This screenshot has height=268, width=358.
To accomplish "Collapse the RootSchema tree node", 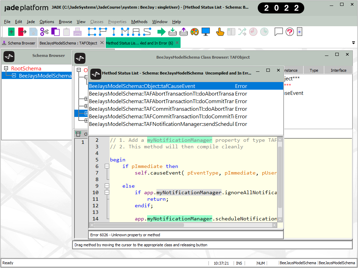I will [x=6, y=68].
